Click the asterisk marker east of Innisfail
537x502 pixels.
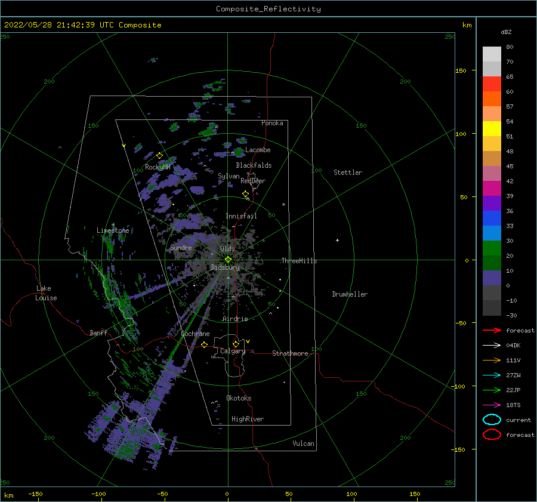pos(283,205)
